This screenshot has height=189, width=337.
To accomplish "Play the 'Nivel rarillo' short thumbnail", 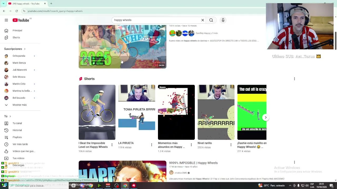I will (x=216, y=112).
